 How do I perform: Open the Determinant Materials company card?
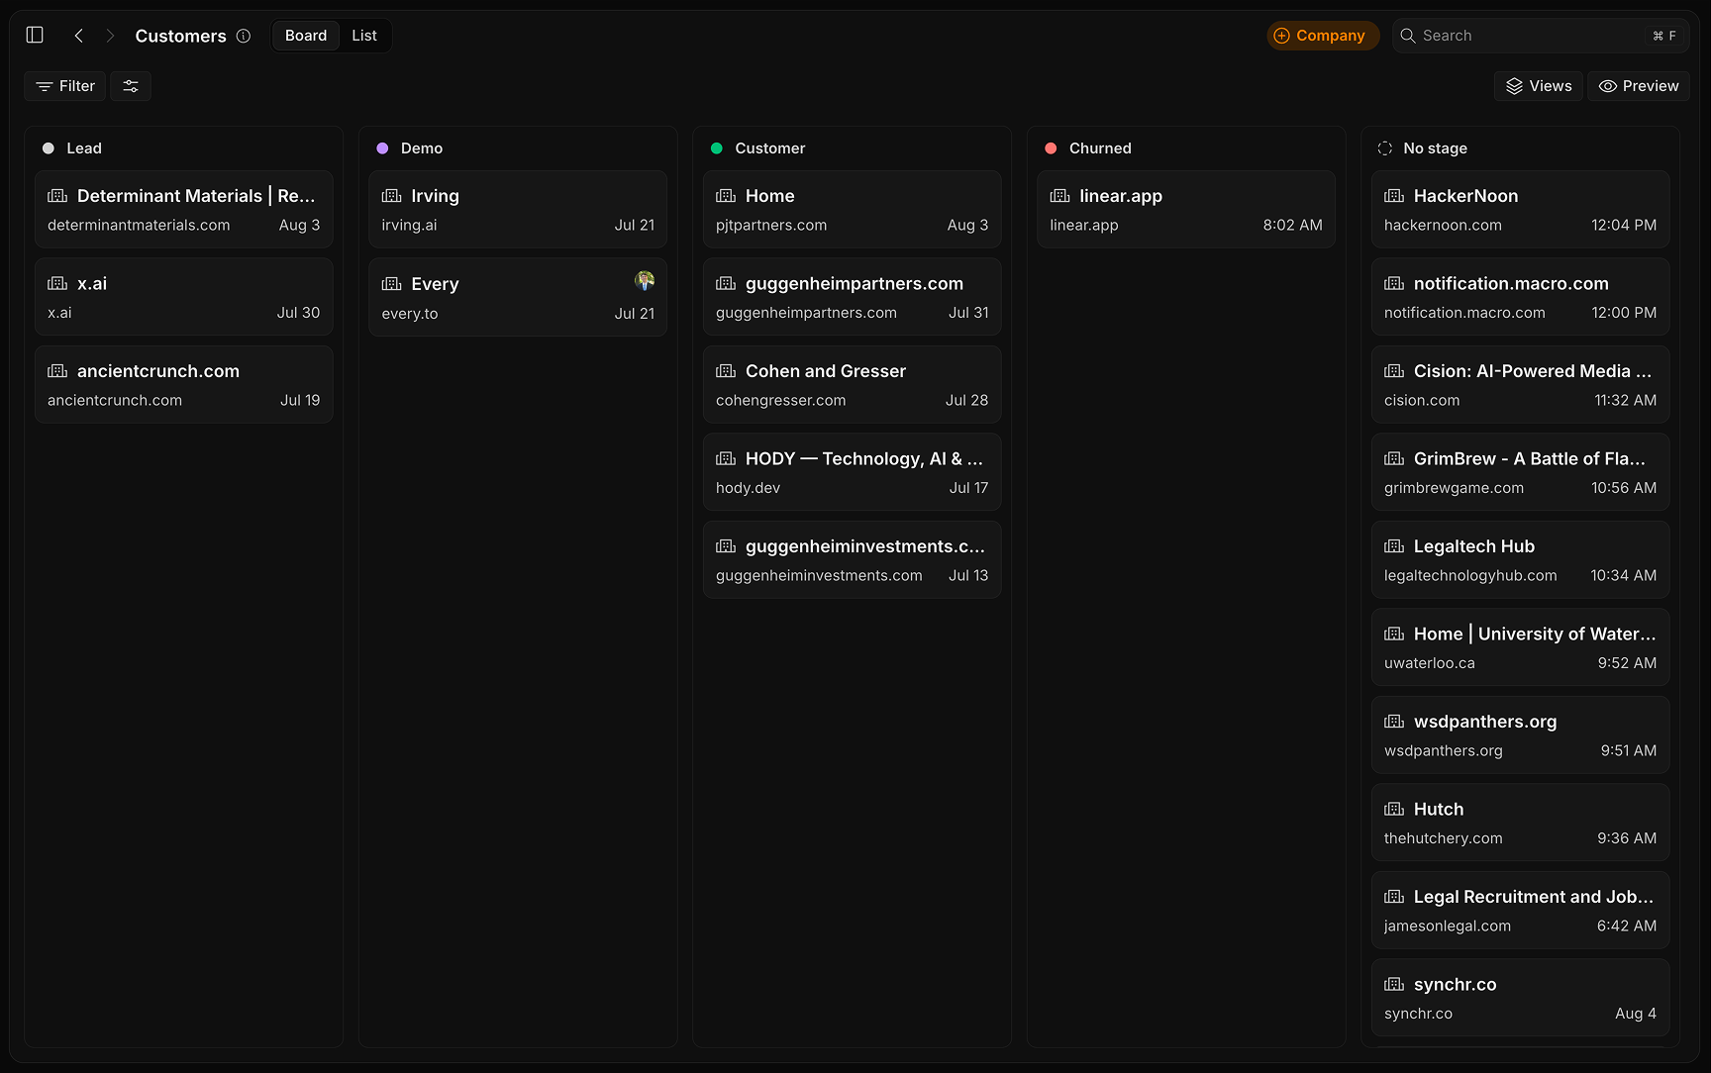click(184, 209)
